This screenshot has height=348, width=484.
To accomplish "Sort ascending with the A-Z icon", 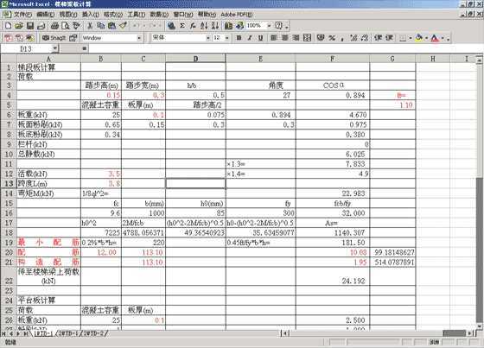I will click(204, 26).
